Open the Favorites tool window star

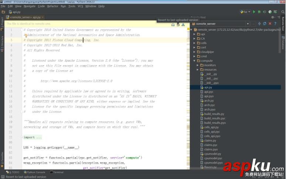coord(2,166)
